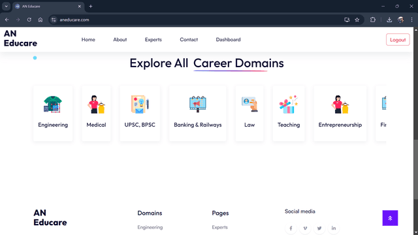Click the Facebook social media icon
418x235 pixels.
tap(291, 228)
